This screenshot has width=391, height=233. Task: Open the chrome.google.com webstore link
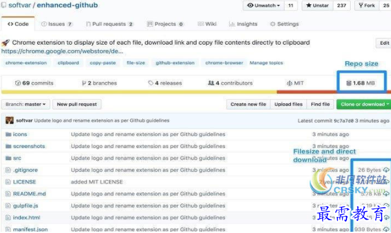62,51
